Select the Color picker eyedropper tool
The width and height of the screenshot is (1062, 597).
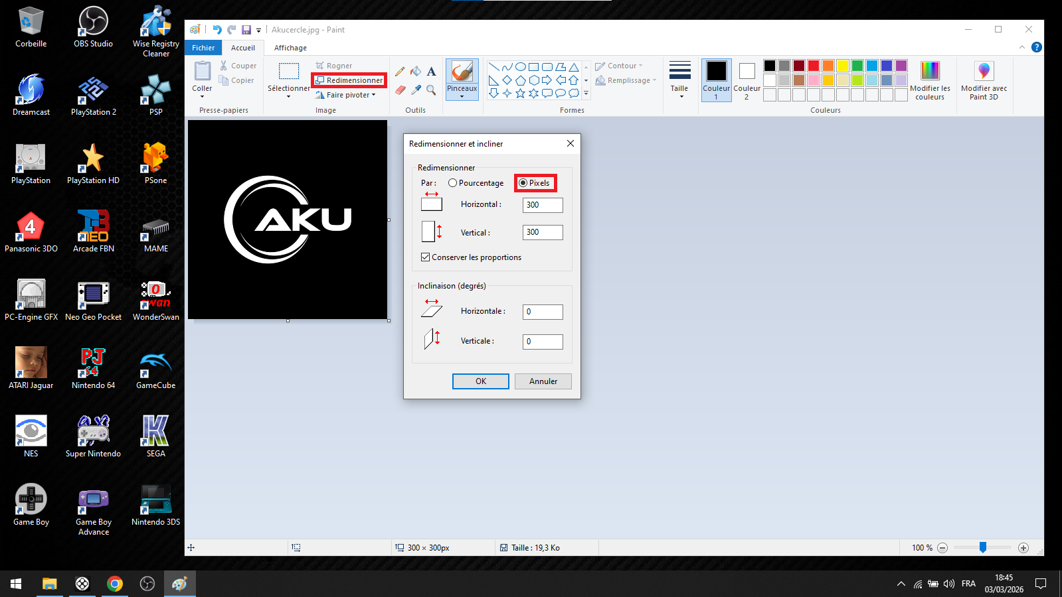(416, 90)
